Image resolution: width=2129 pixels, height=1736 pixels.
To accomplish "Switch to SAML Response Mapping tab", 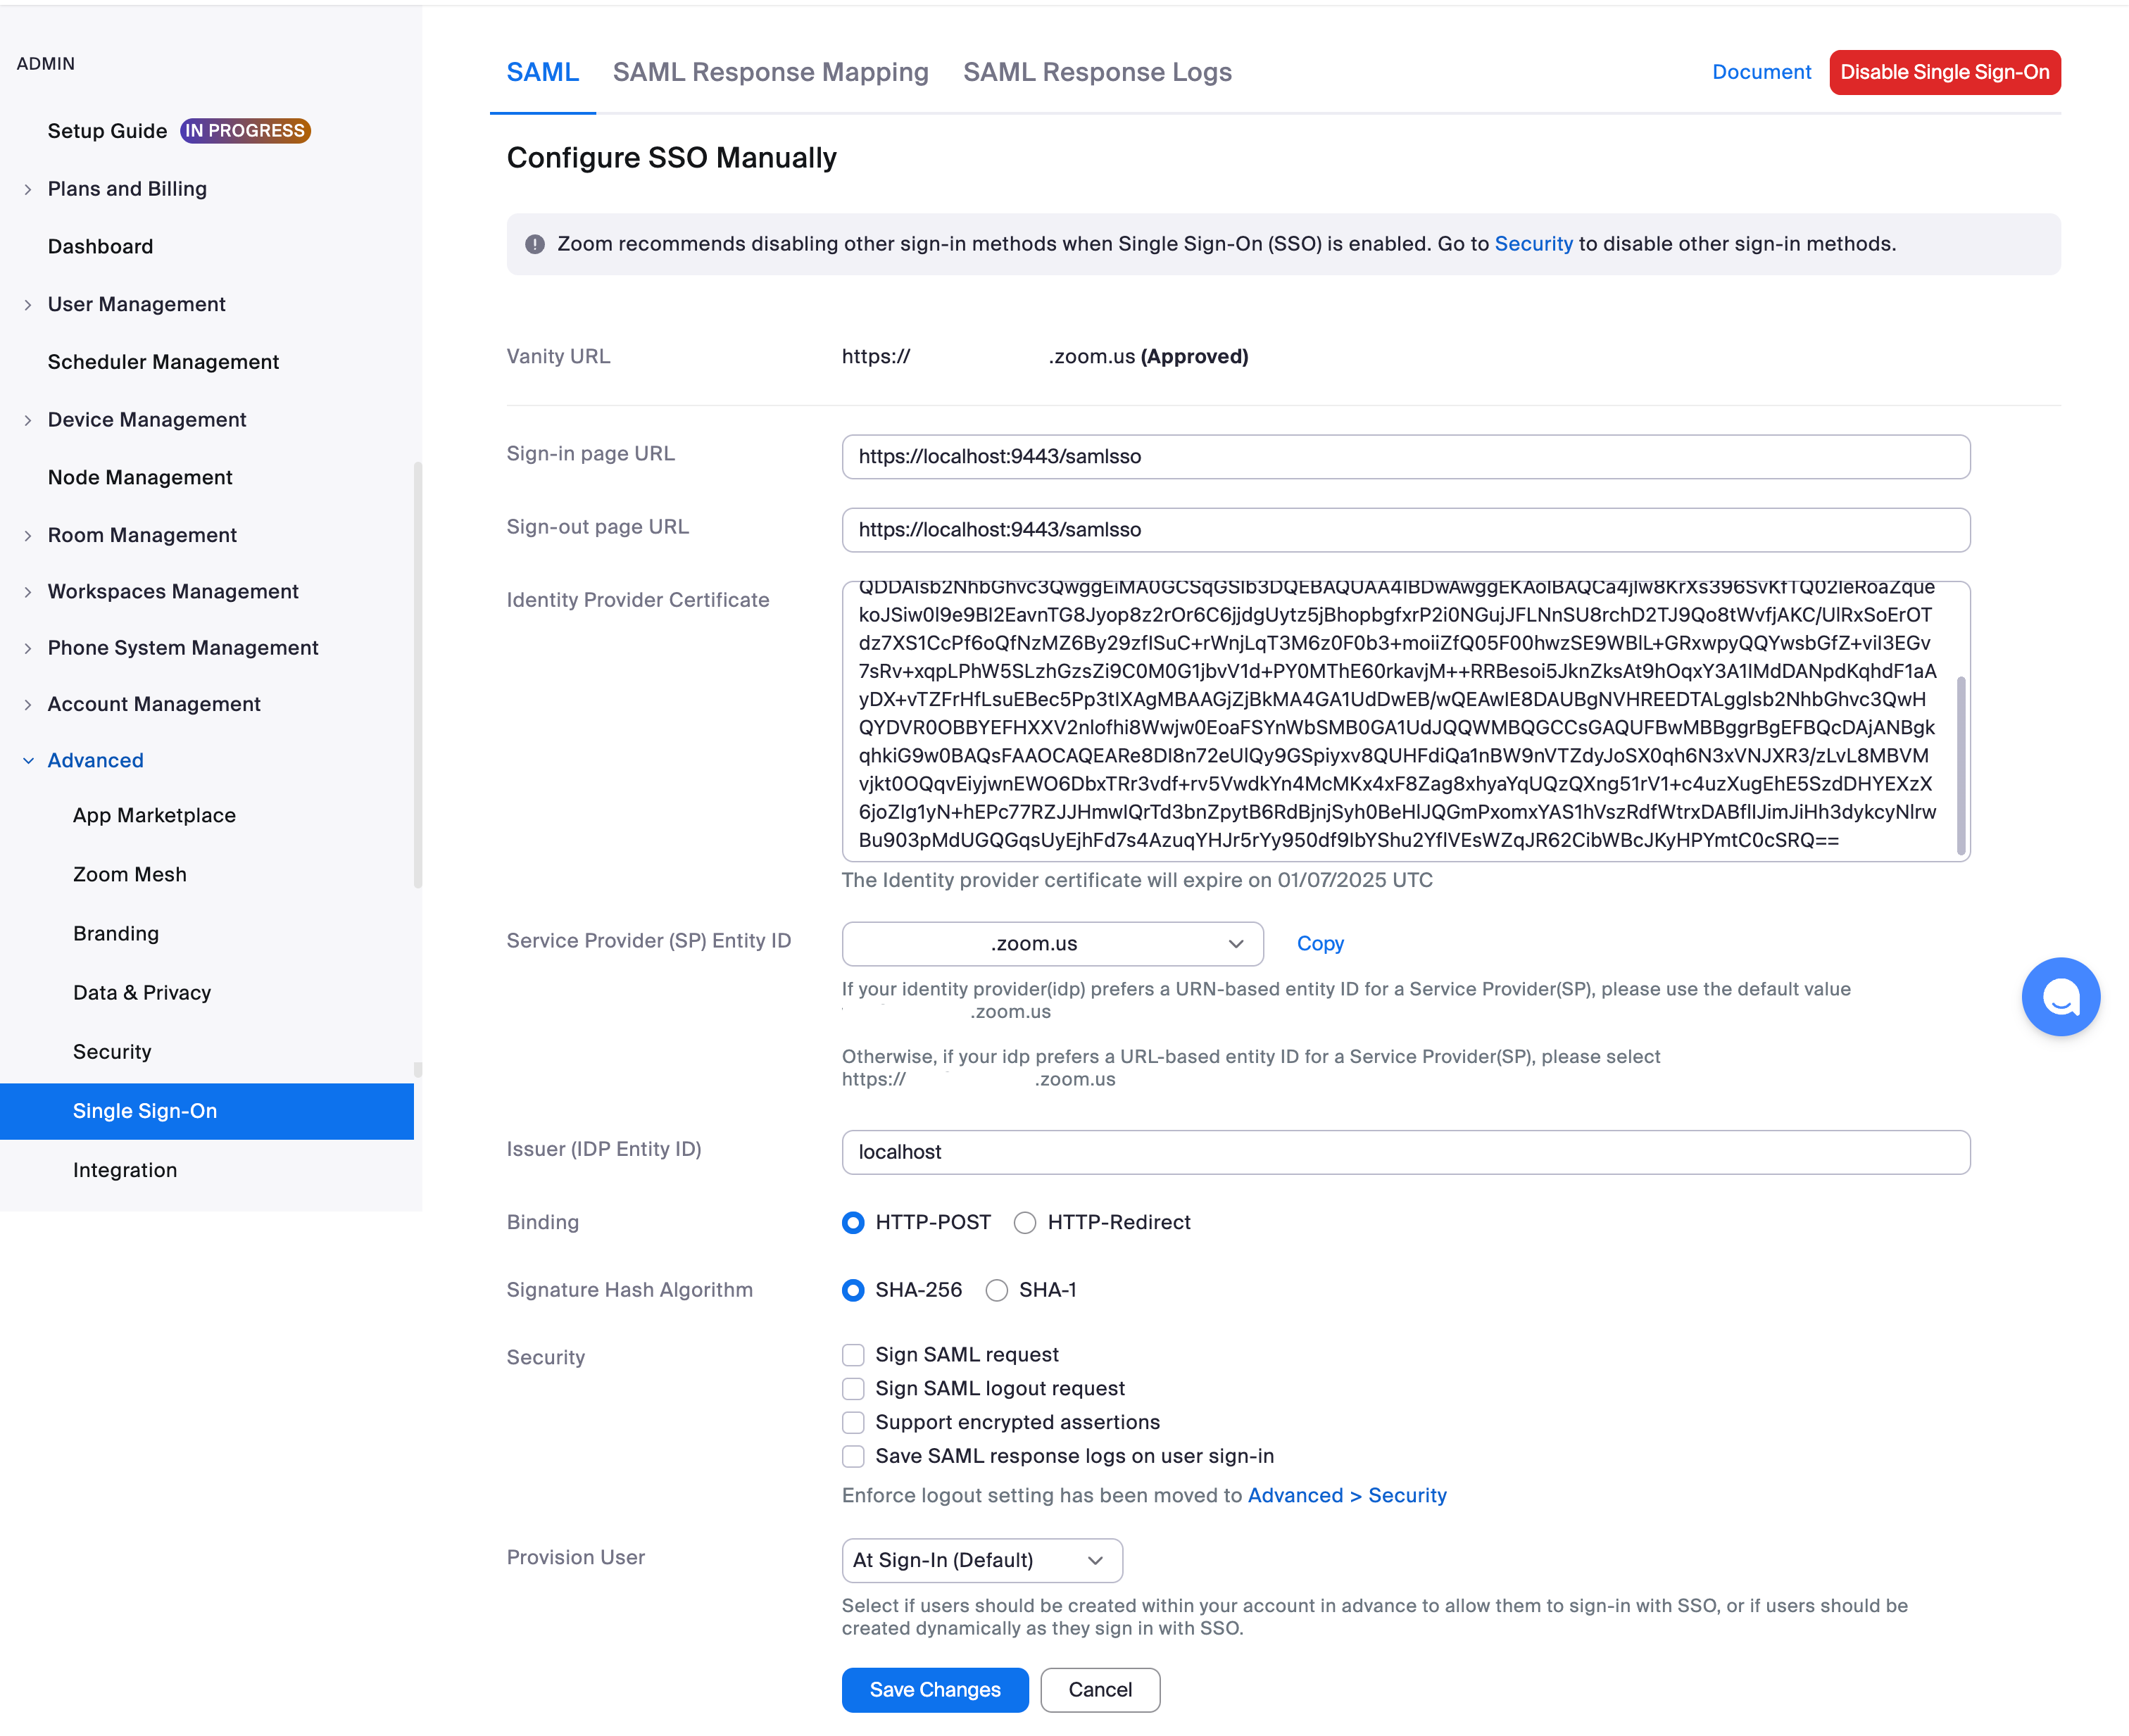I will click(771, 72).
